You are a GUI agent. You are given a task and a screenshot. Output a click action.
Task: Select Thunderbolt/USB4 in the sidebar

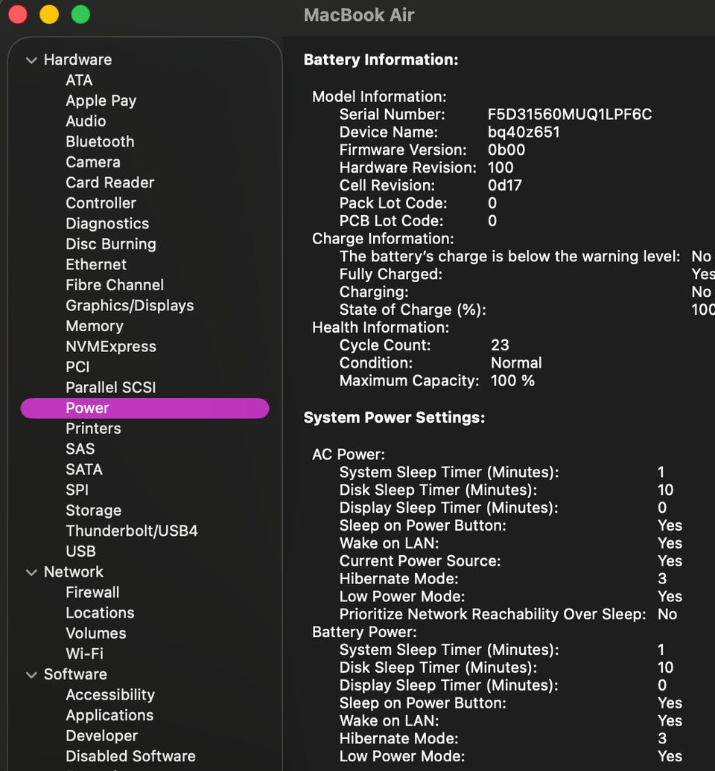pyautogui.click(x=132, y=531)
